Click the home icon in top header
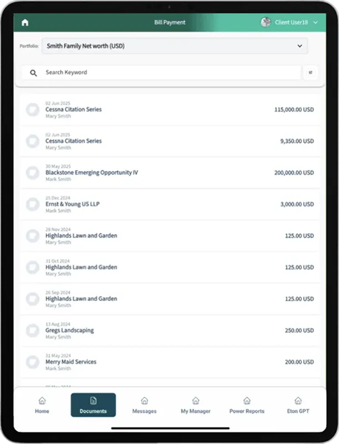The image size is (339, 444). pyautogui.click(x=24, y=23)
